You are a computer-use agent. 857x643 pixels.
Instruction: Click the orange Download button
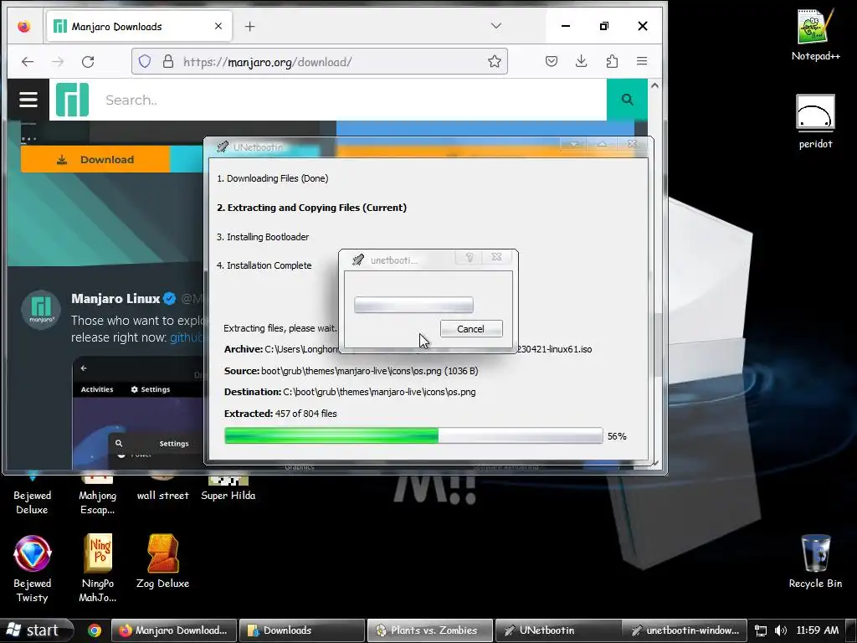[x=95, y=160]
